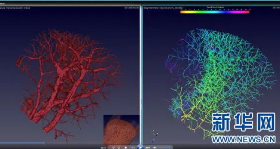Click the rainbow tree branch label color bar
The width and height of the screenshot is (280, 149).
pyautogui.click(x=215, y=12)
